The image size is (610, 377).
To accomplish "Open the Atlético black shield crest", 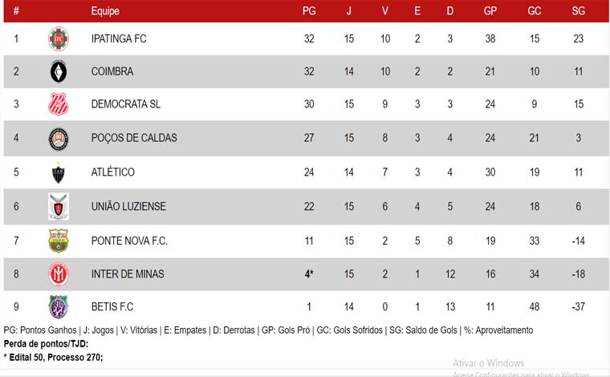I will (59, 172).
